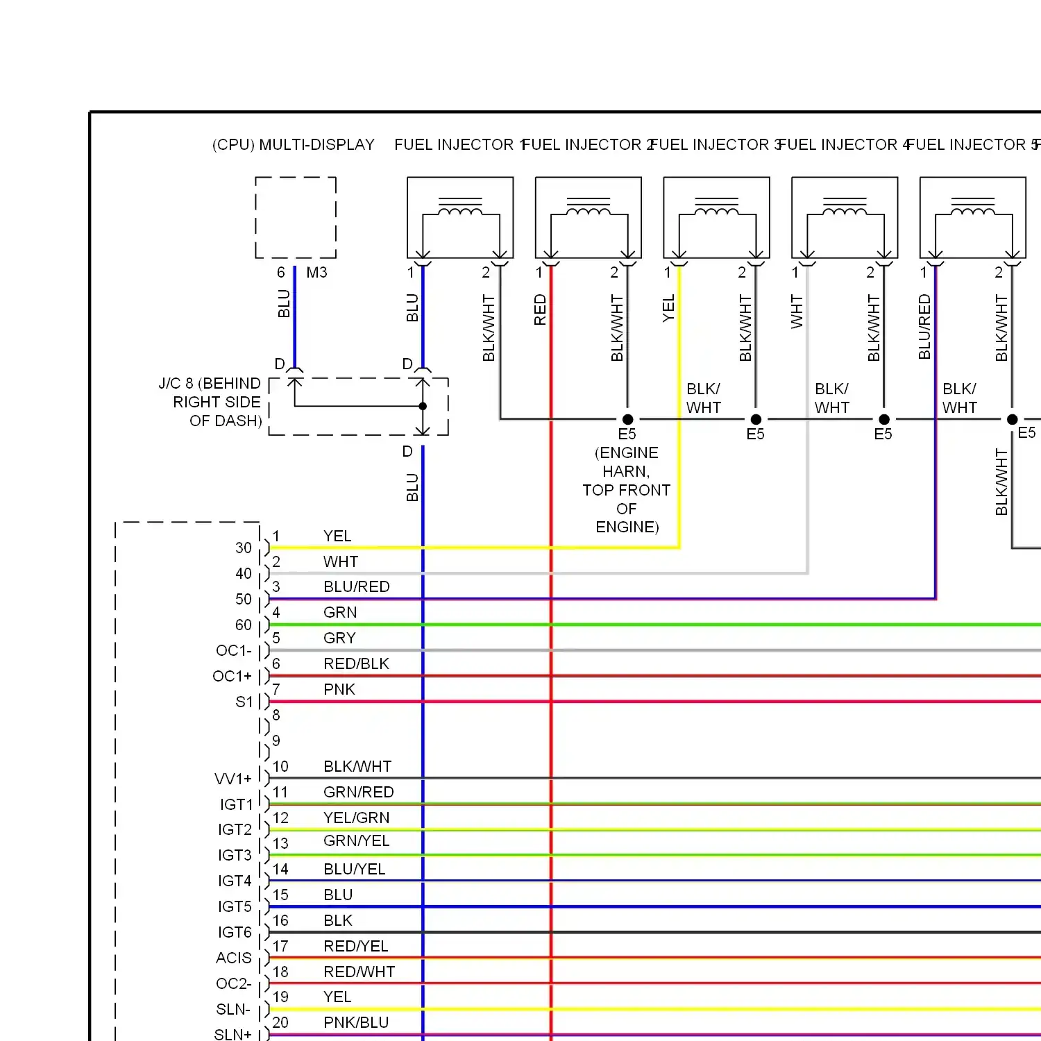Click the PNK/BLU wire label at pin 20
Screen dimensions: 1041x1041
tap(356, 1022)
